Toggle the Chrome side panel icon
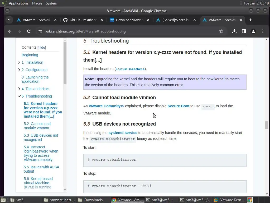Screen dimensions: 270x203 [x=244, y=31]
